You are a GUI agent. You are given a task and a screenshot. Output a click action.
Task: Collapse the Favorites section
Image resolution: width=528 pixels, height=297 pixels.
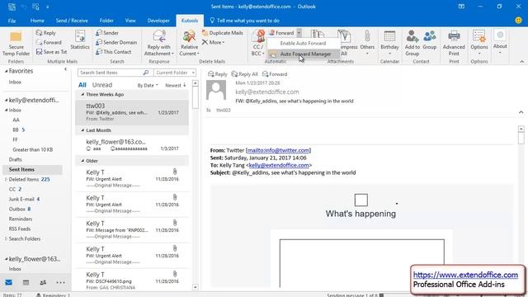[6, 71]
